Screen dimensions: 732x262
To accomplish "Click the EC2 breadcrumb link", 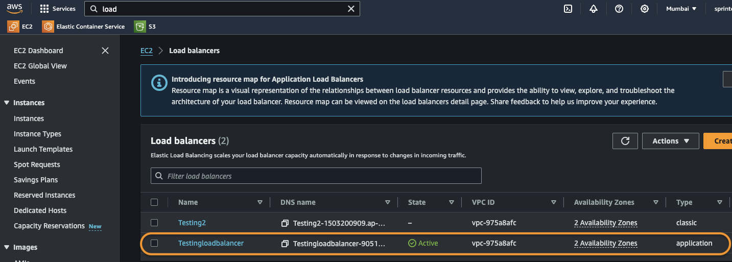I will (x=147, y=51).
